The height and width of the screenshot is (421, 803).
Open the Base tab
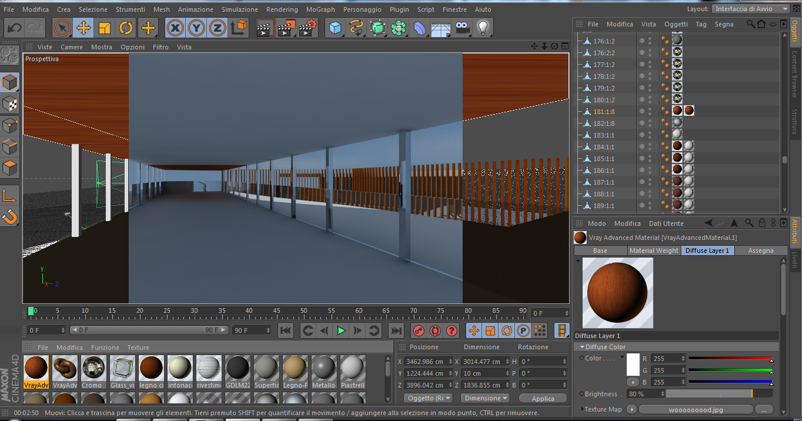click(600, 250)
